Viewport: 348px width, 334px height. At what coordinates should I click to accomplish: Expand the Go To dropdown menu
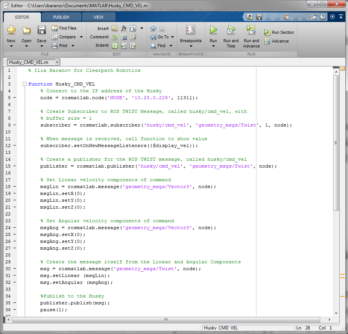(x=172, y=37)
